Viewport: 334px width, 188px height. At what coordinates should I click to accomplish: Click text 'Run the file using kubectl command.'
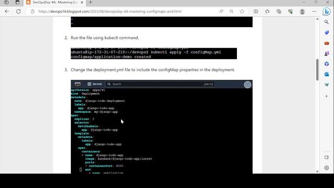point(105,38)
